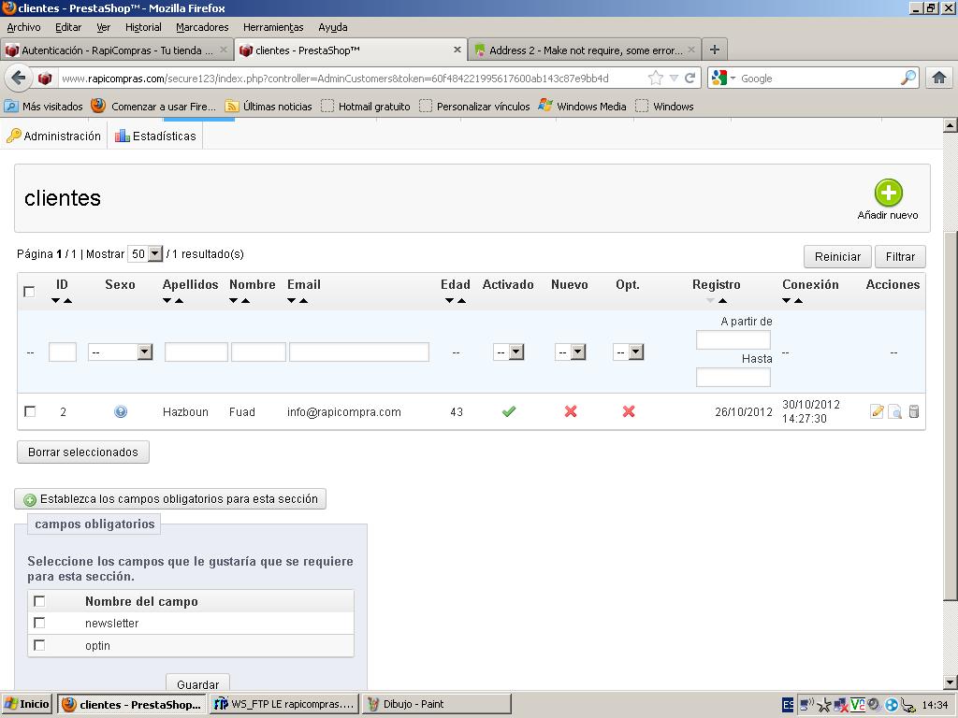Toggle the red Opt. cross for Hazboun
Image resolution: width=958 pixels, height=718 pixels.
629,411
